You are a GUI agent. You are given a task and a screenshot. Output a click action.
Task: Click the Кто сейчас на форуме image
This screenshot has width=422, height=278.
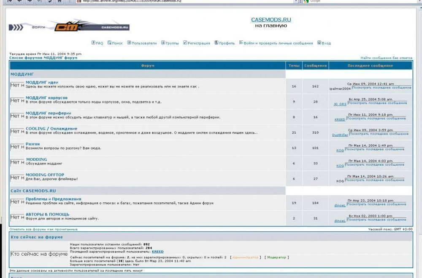39,254
